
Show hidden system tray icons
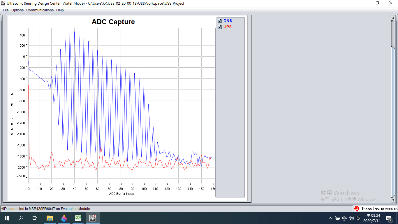coord(330,218)
